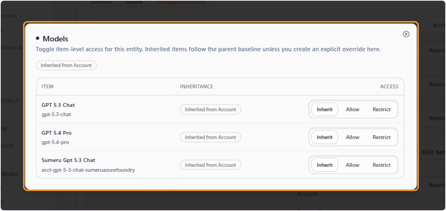Click the purple dot beside Models title
Viewport: 446px width, 211px height.
click(x=38, y=38)
